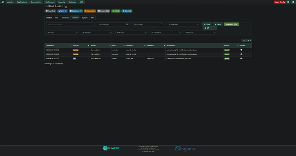The width and height of the screenshot is (296, 156).
Task: View details eye icon in first table row
Action: 241,50
